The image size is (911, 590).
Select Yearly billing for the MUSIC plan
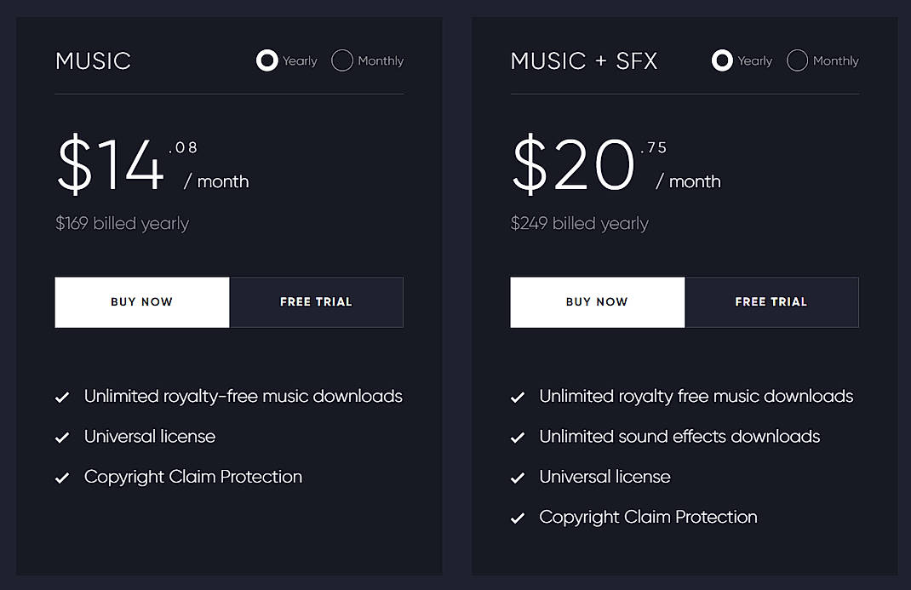tap(266, 60)
